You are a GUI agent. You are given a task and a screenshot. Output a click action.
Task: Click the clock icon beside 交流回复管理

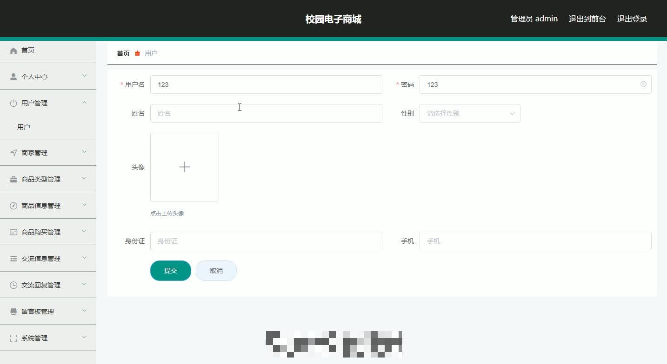tap(13, 285)
